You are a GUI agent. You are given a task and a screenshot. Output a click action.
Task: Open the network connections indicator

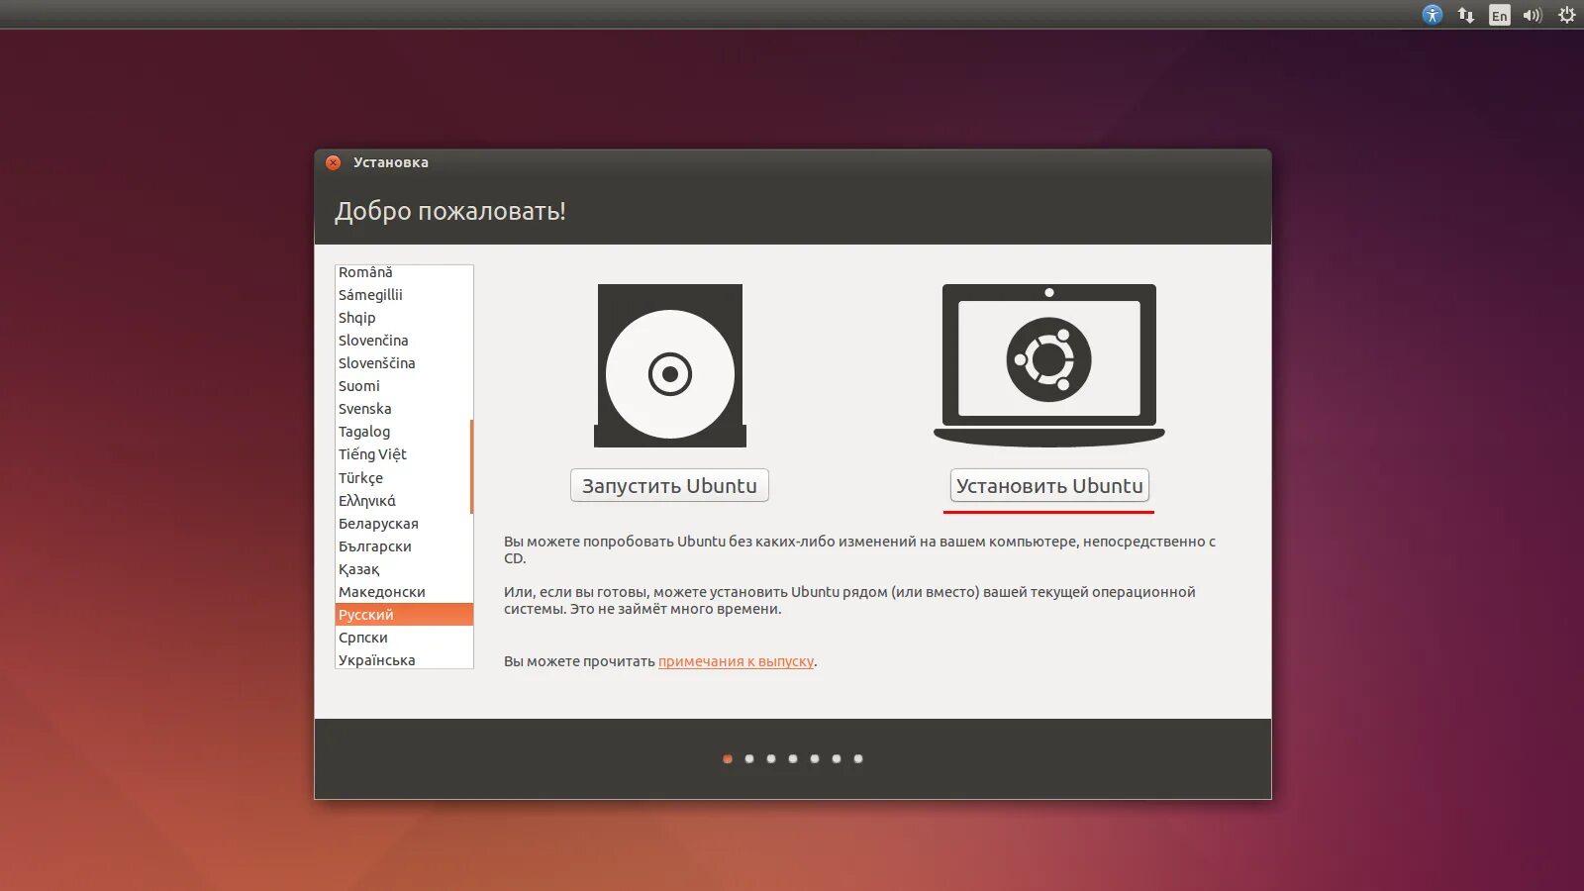(1466, 15)
